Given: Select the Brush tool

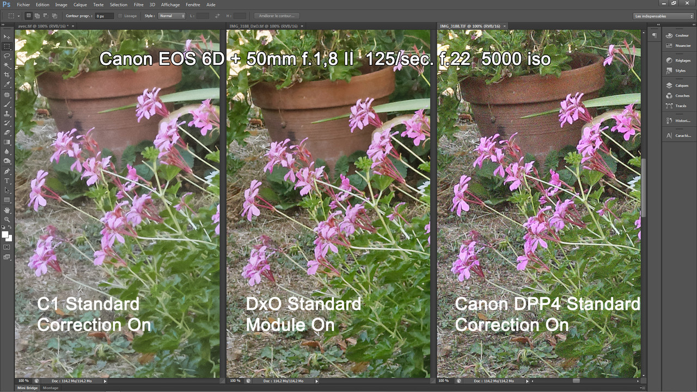Looking at the screenshot, I should [x=7, y=103].
